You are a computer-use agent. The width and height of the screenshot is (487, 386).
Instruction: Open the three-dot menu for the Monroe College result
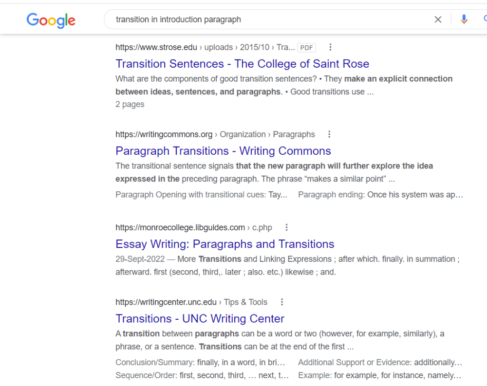(x=286, y=227)
